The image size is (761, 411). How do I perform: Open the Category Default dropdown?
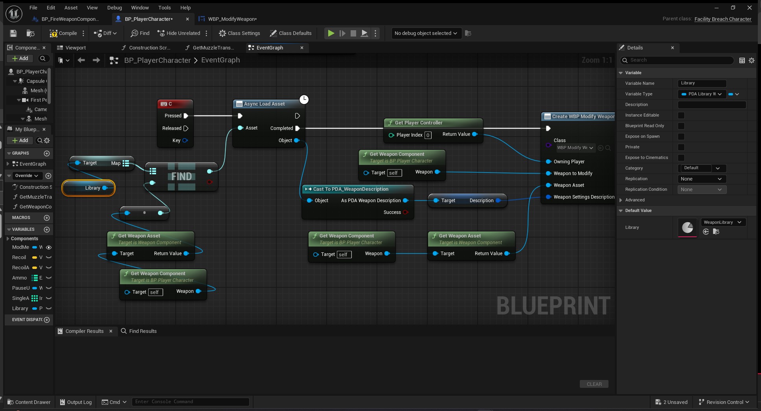coord(717,168)
